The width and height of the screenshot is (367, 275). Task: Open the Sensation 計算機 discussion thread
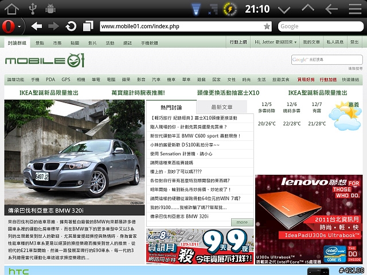[x=181, y=154]
